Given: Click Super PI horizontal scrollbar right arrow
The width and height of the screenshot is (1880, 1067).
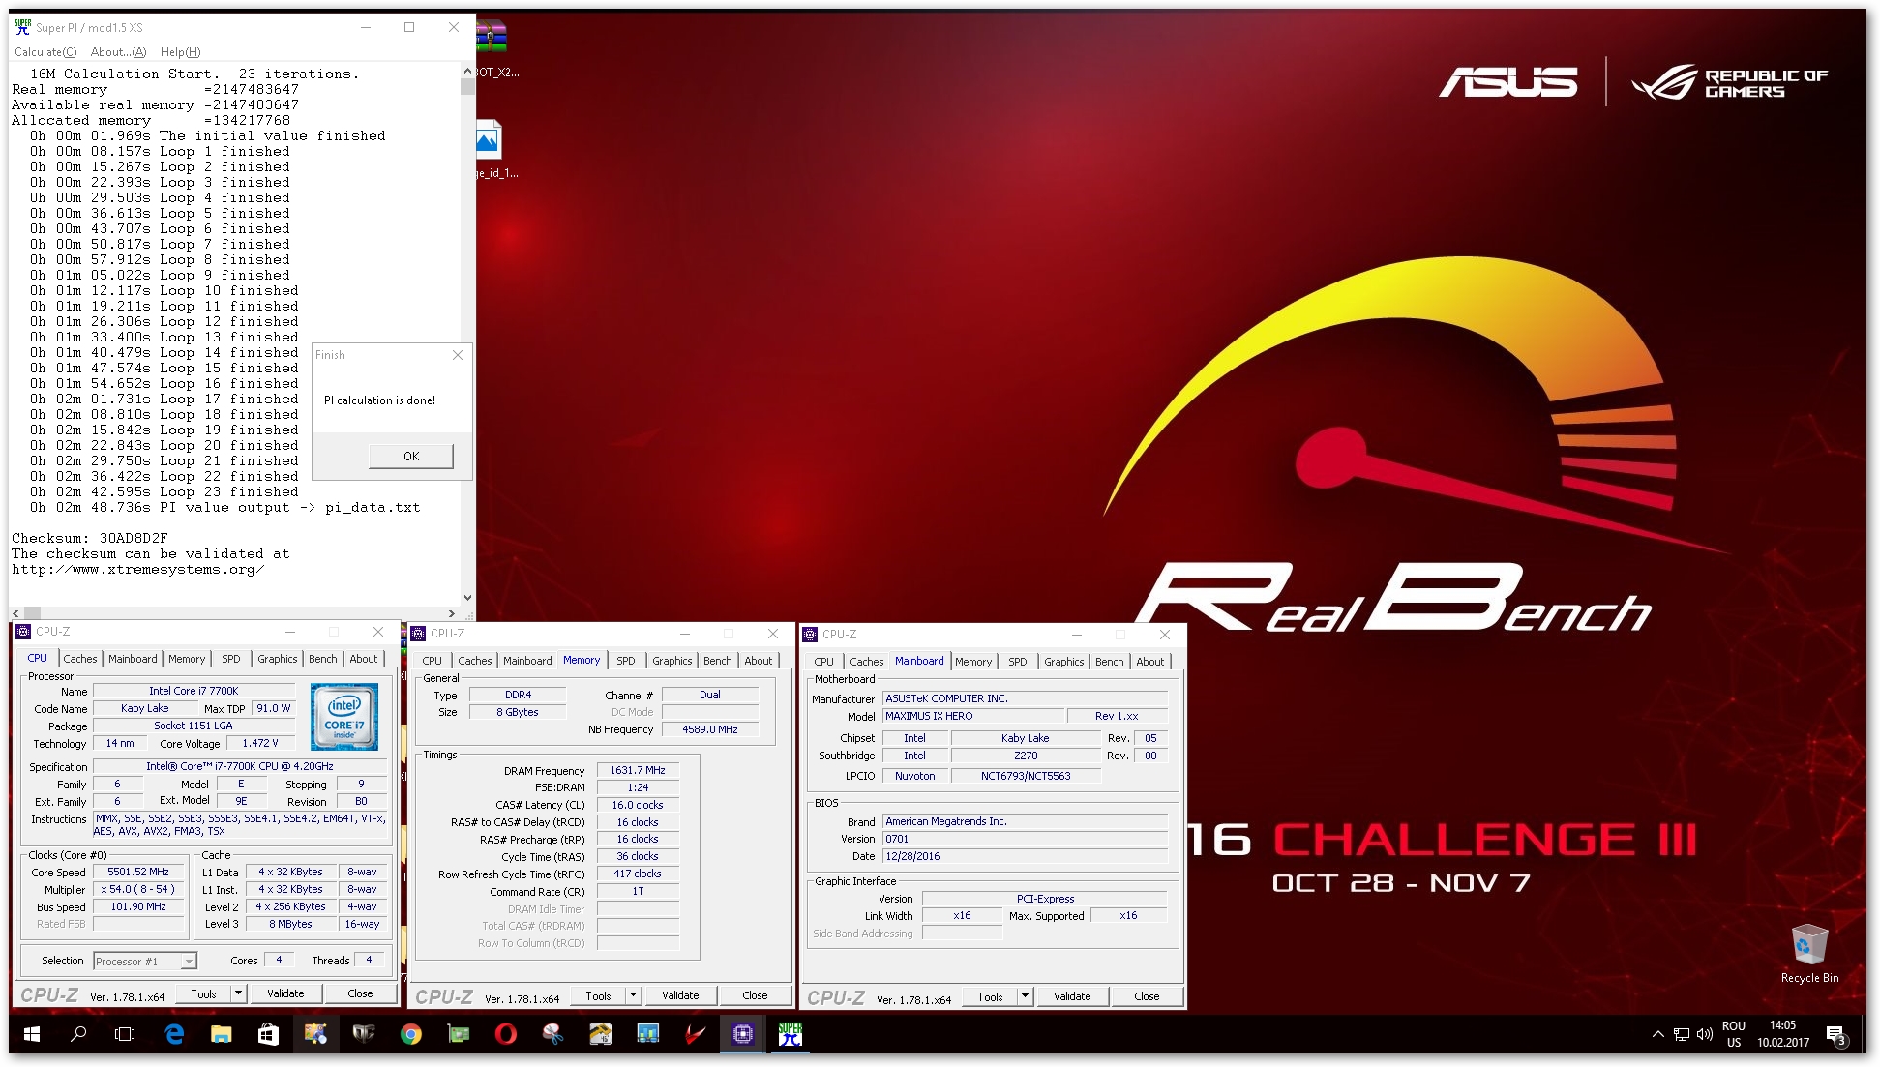Looking at the screenshot, I should click(x=451, y=613).
